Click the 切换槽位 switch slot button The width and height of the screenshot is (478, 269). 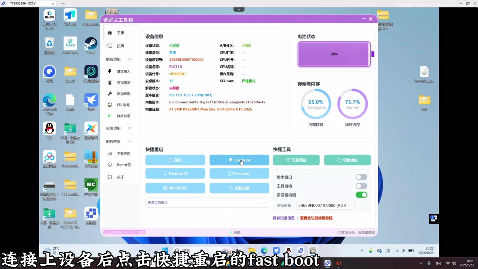(347, 160)
